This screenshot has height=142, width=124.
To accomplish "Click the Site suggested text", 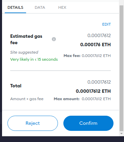I will (x=24, y=52).
